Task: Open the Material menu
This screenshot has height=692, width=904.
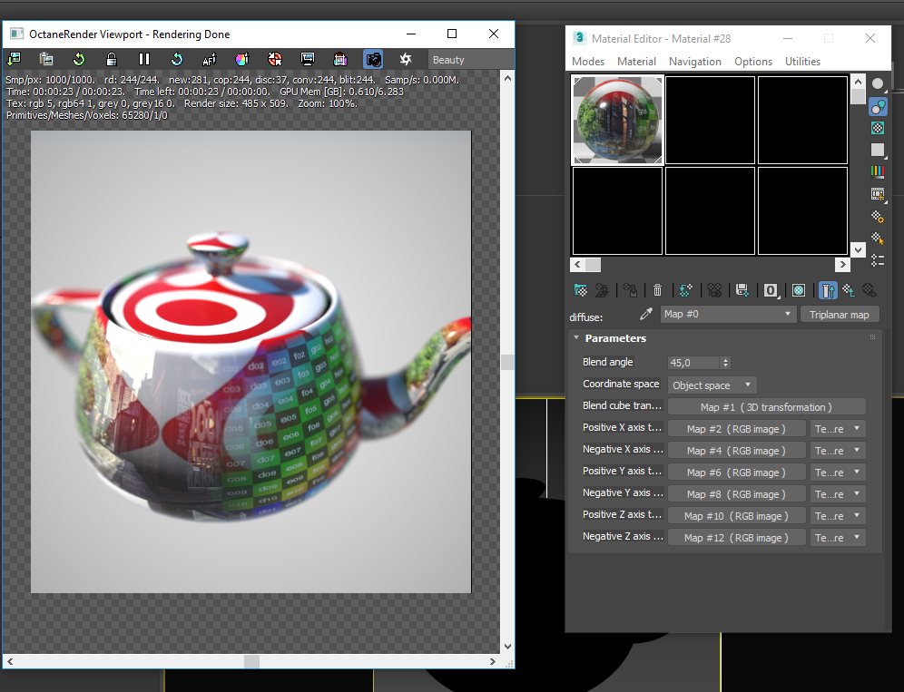Action: 636,62
